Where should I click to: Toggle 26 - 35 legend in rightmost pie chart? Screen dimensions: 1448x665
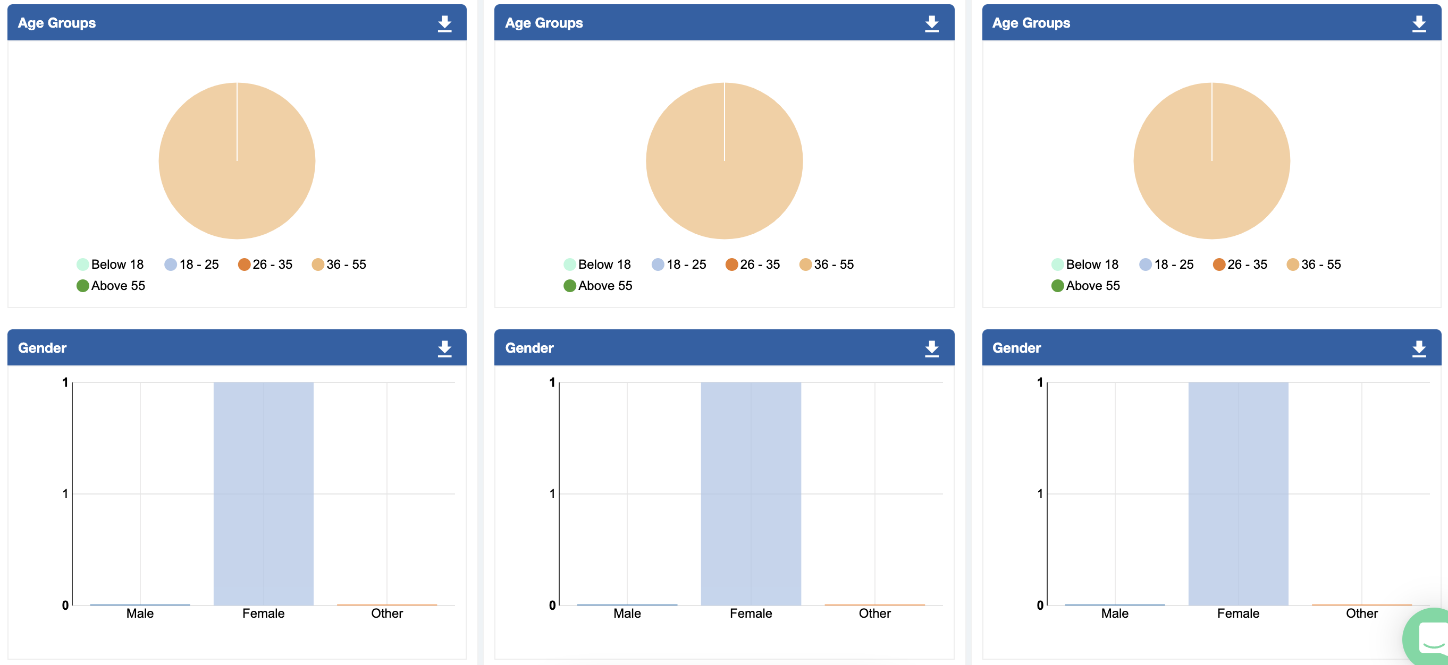point(1240,265)
